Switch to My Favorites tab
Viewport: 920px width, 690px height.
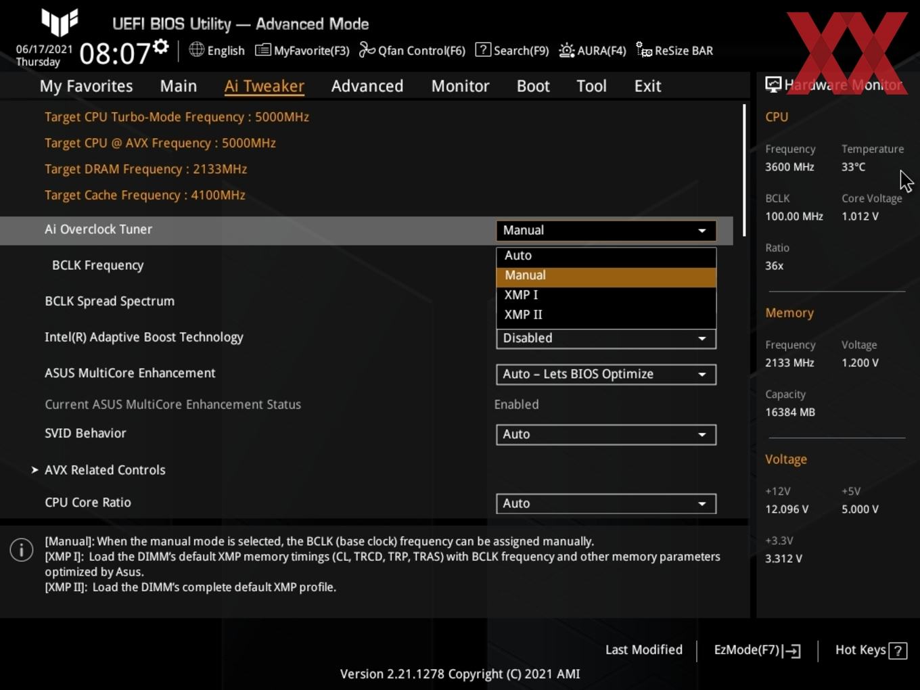(86, 86)
